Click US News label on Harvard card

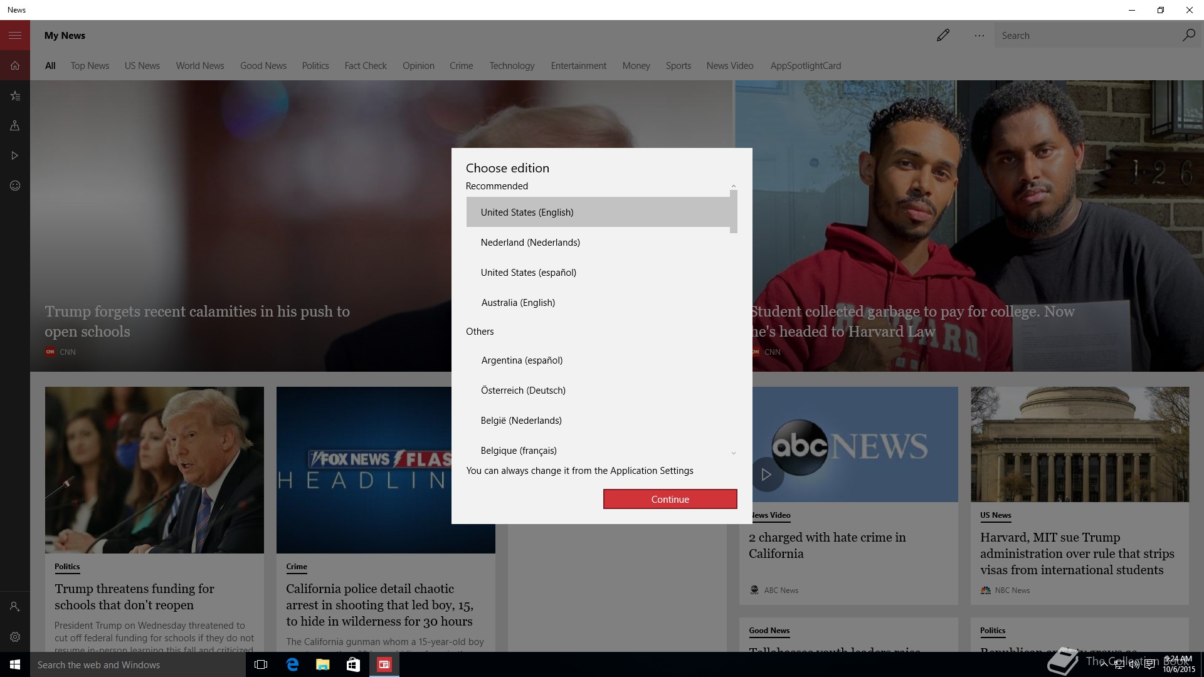[996, 515]
